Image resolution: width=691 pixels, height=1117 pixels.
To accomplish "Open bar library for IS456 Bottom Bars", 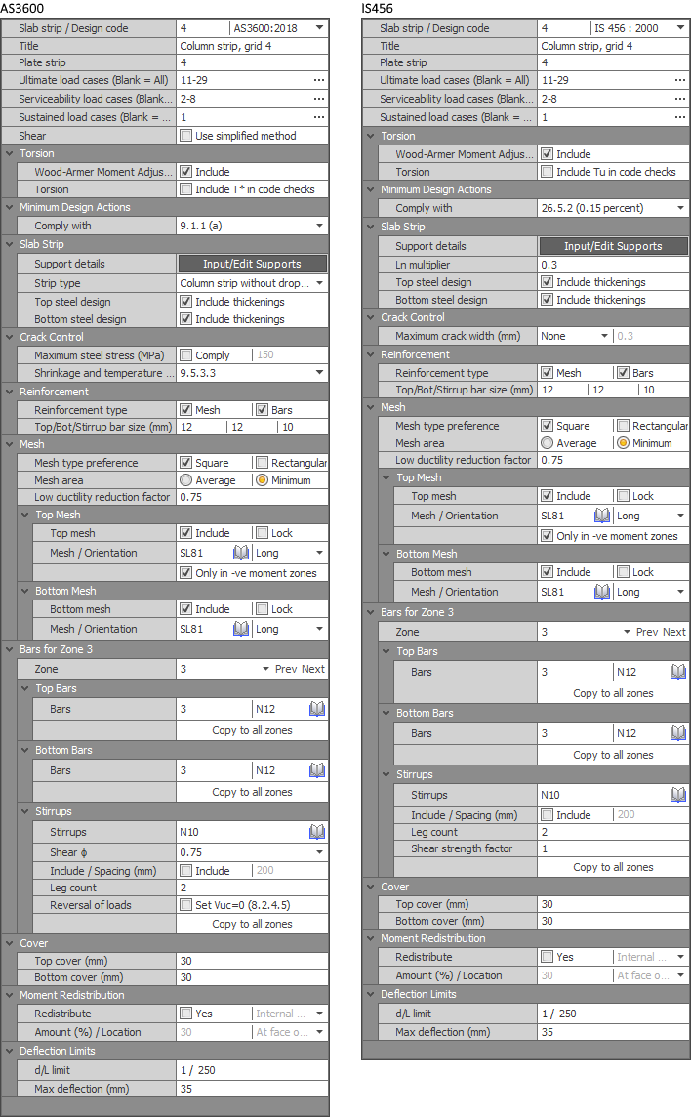I will (678, 733).
